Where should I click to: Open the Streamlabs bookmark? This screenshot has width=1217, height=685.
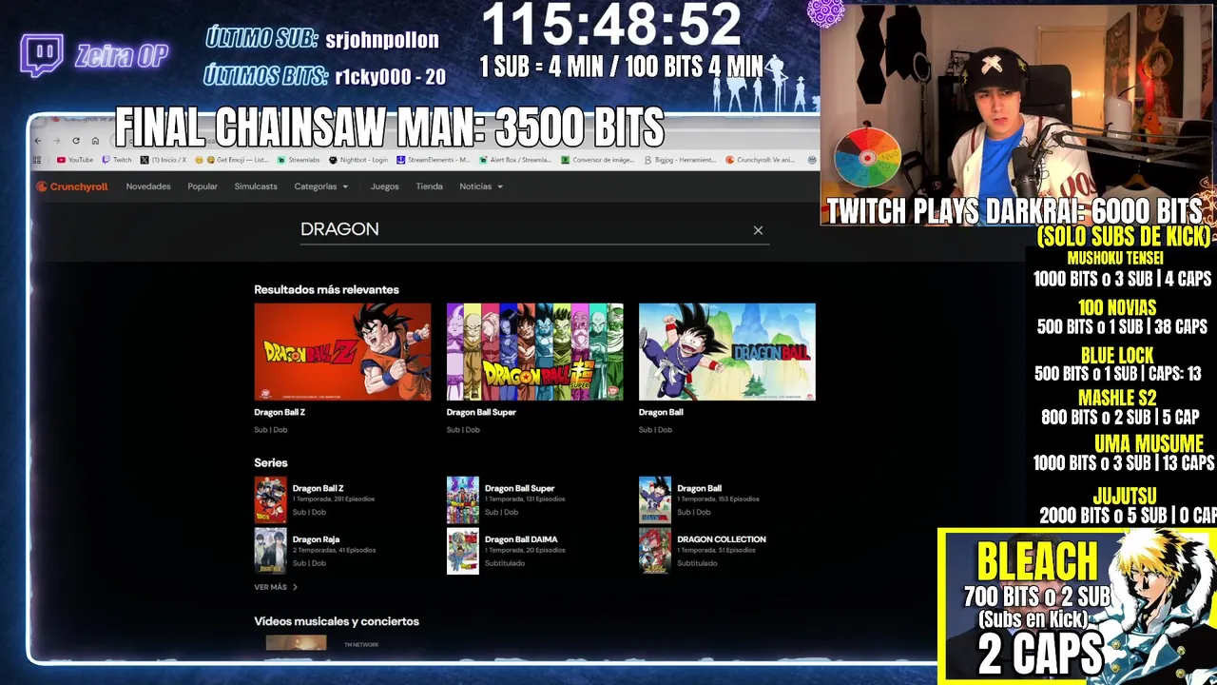(x=299, y=160)
